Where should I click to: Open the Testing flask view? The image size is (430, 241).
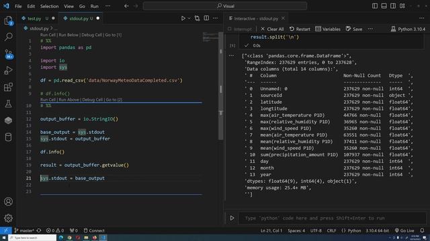[9, 104]
